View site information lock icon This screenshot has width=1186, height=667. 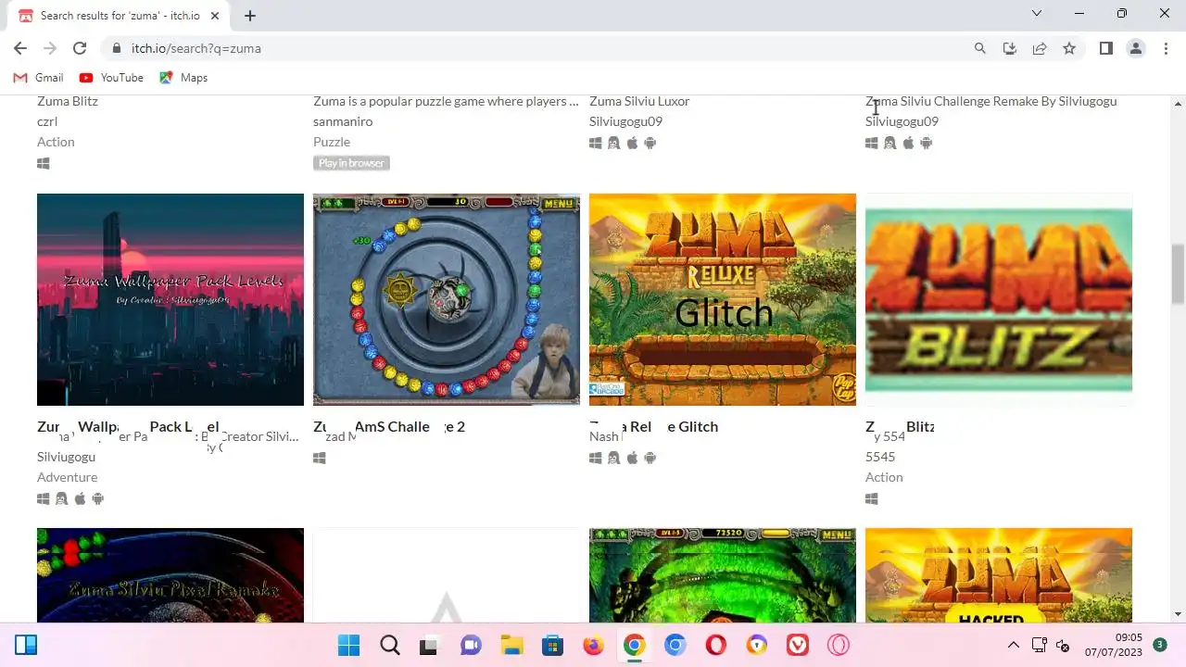(x=117, y=48)
